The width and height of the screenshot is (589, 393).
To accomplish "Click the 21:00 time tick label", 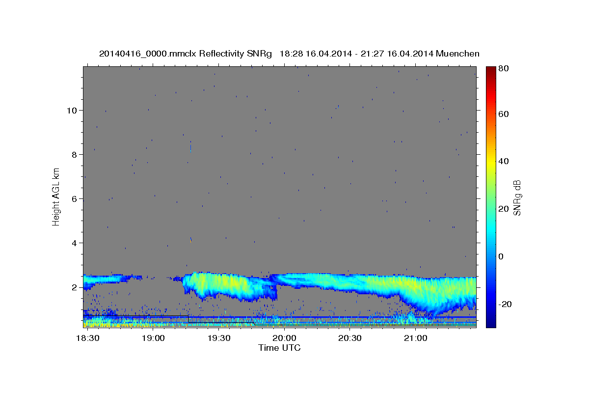I will tap(415, 338).
